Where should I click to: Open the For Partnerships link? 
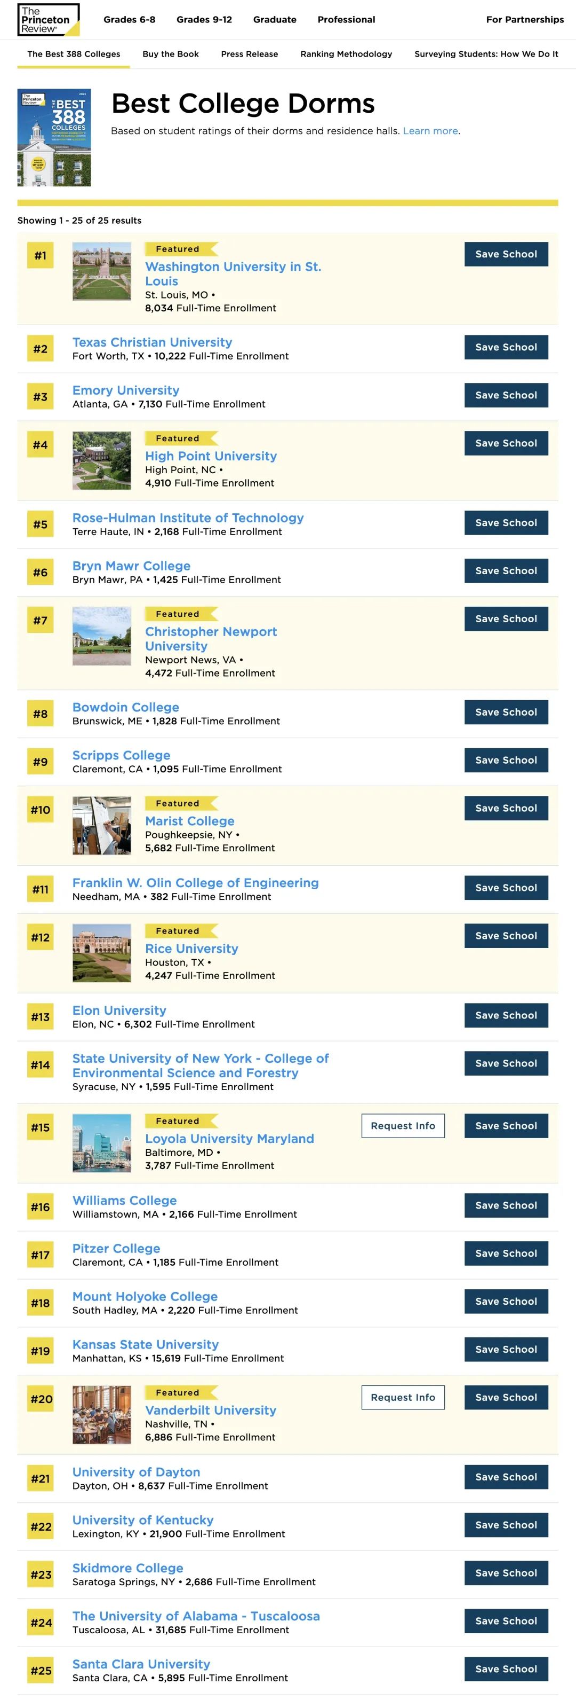tap(525, 20)
